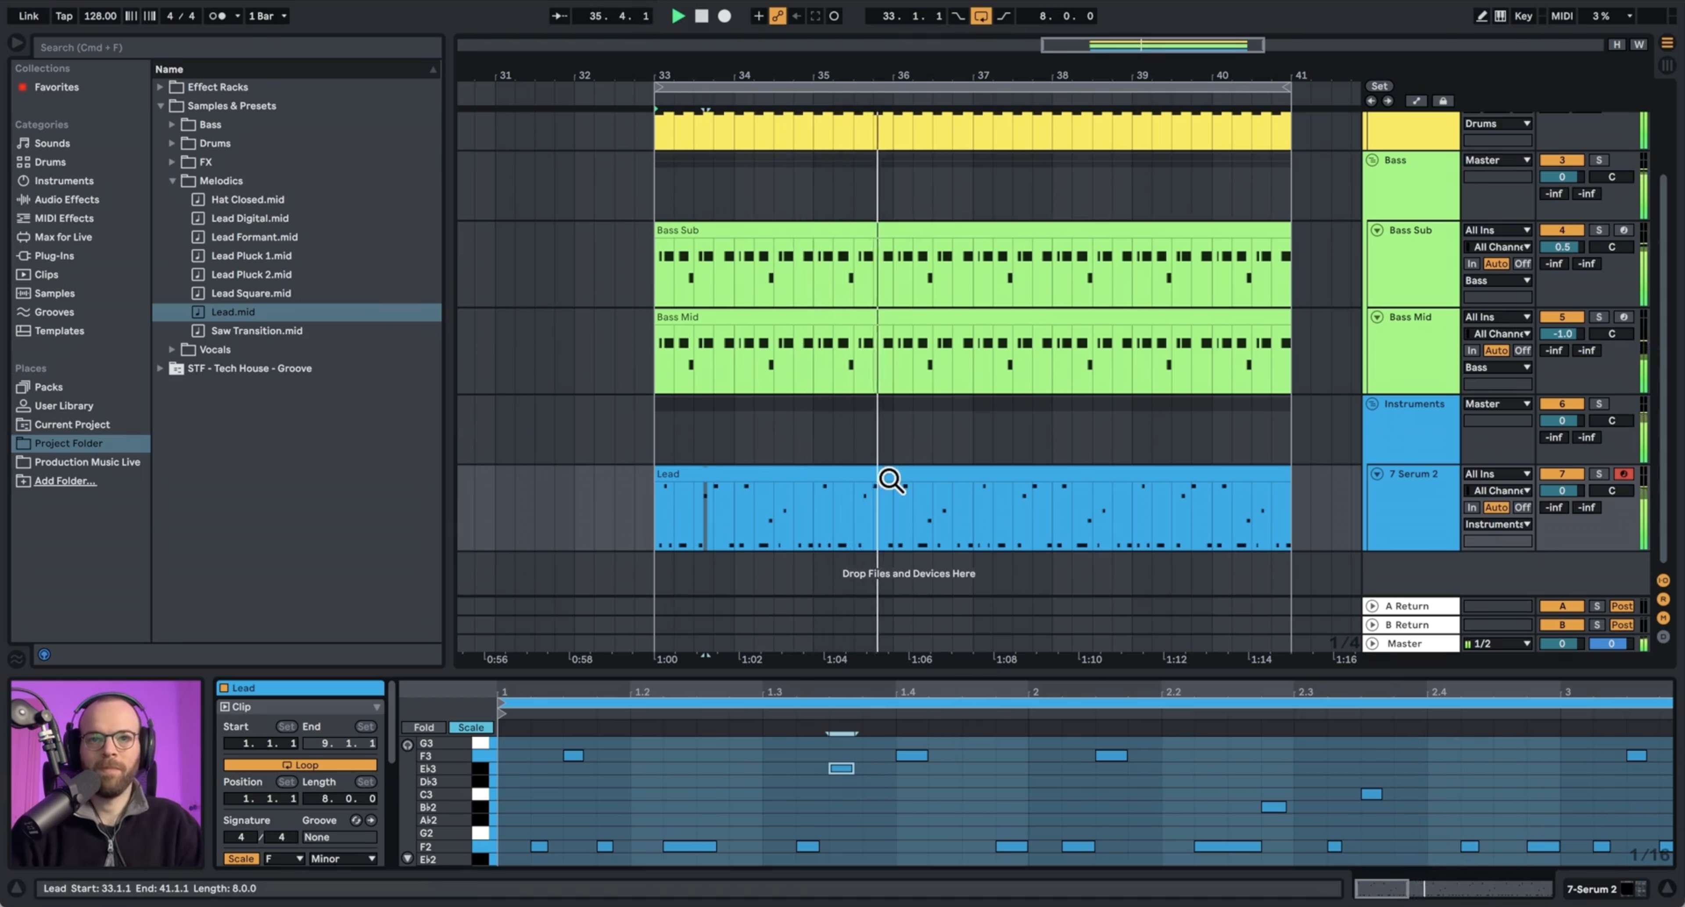The width and height of the screenshot is (1685, 907).
Task: Expand the Vocals folder
Action: (172, 349)
